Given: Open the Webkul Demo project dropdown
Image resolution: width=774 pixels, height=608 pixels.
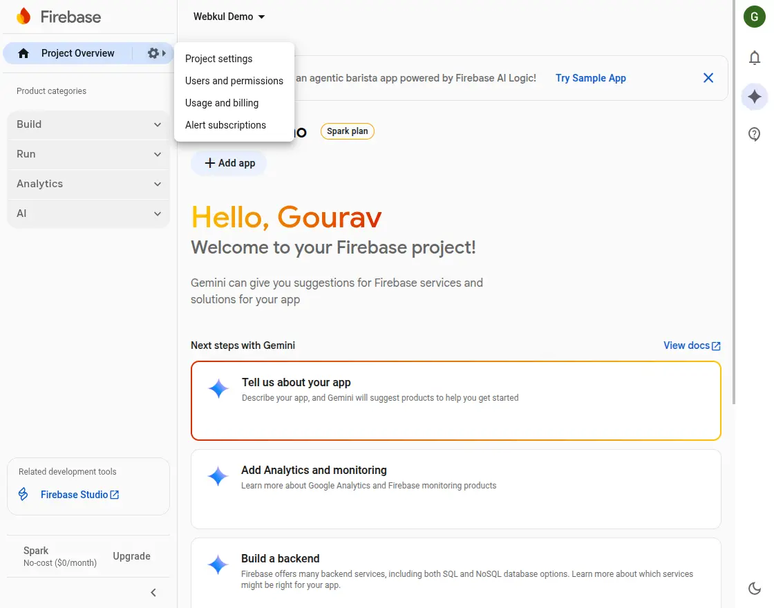Looking at the screenshot, I should pos(229,17).
